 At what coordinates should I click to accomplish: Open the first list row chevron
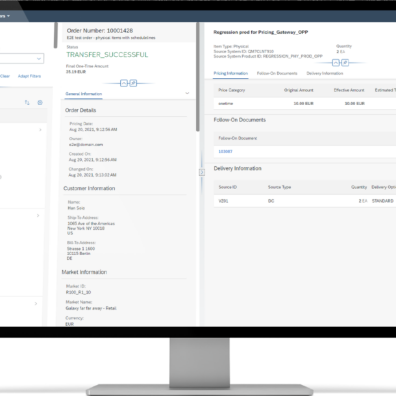coord(40,130)
